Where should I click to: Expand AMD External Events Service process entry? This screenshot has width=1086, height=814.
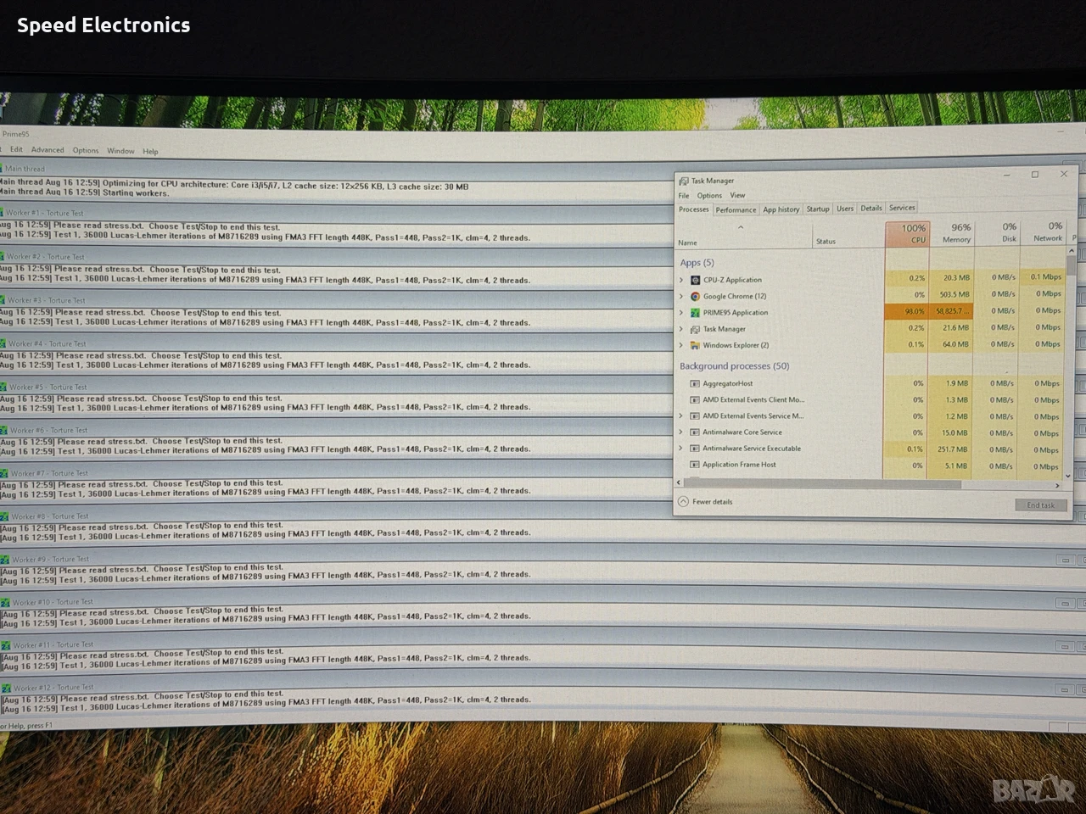681,416
